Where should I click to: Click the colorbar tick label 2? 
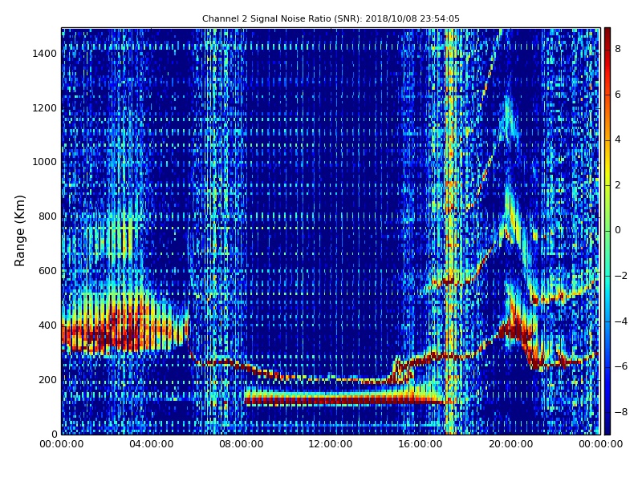click(618, 185)
